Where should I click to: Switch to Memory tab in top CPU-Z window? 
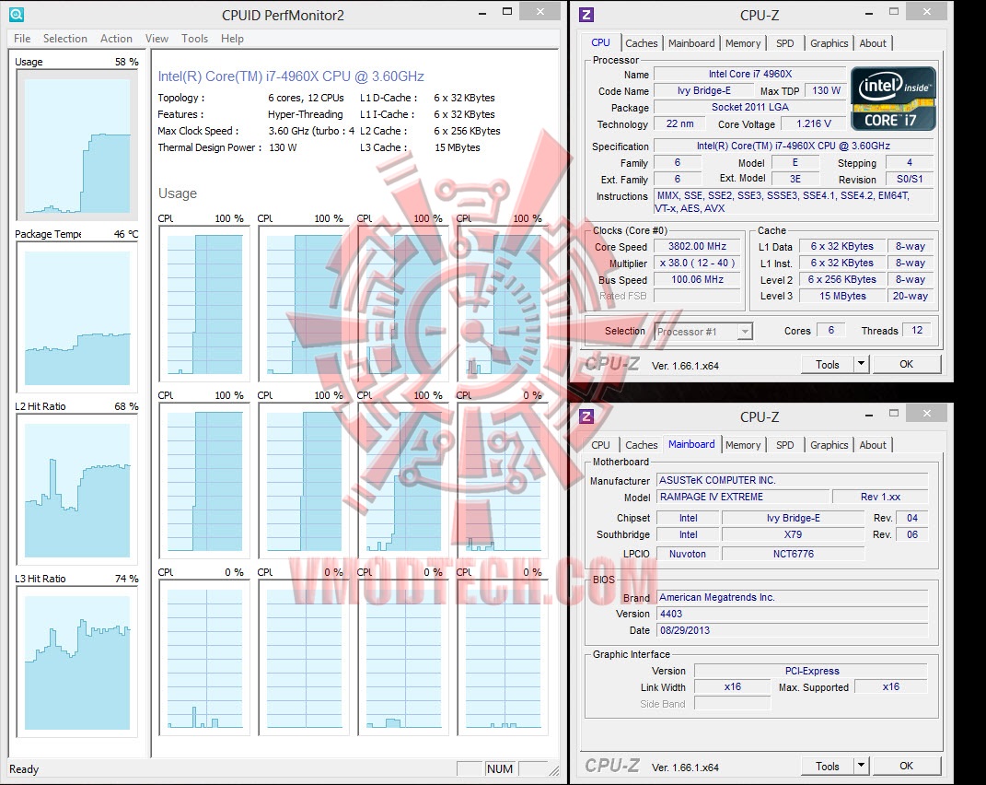pos(743,42)
